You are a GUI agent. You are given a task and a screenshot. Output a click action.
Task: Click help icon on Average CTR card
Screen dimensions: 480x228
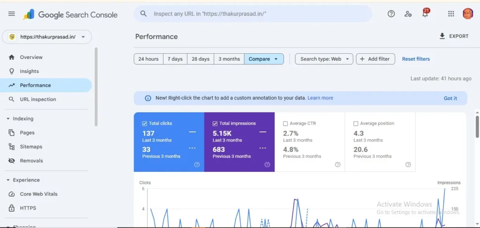pyautogui.click(x=337, y=164)
